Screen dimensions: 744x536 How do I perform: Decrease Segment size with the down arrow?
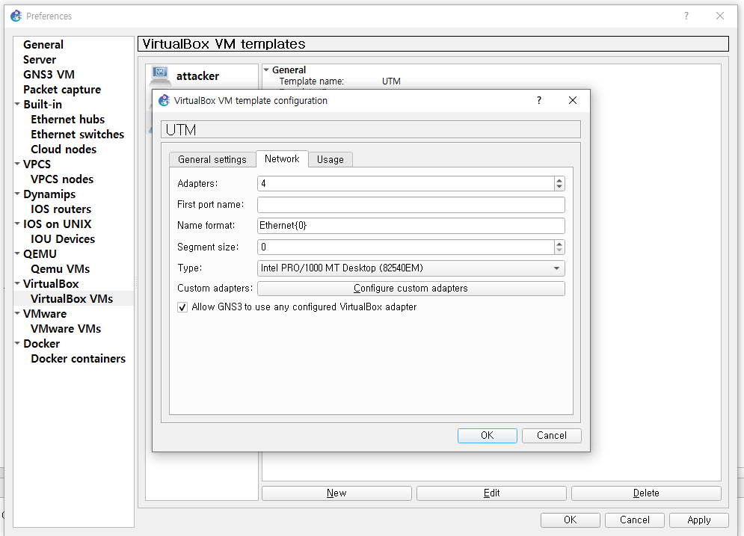[559, 250]
